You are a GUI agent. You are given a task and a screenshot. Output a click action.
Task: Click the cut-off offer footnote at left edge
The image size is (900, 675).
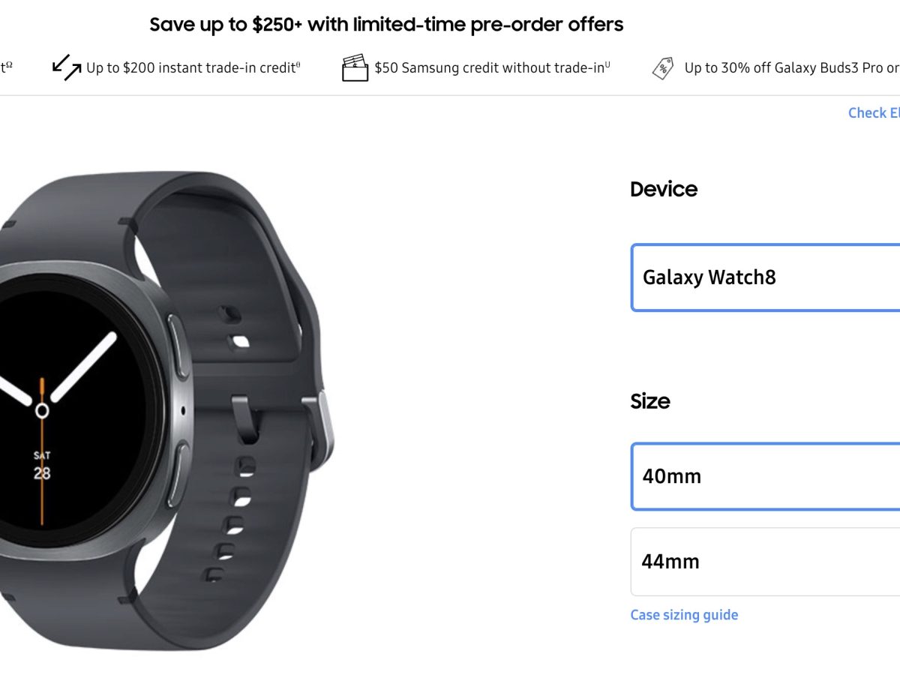coord(6,67)
